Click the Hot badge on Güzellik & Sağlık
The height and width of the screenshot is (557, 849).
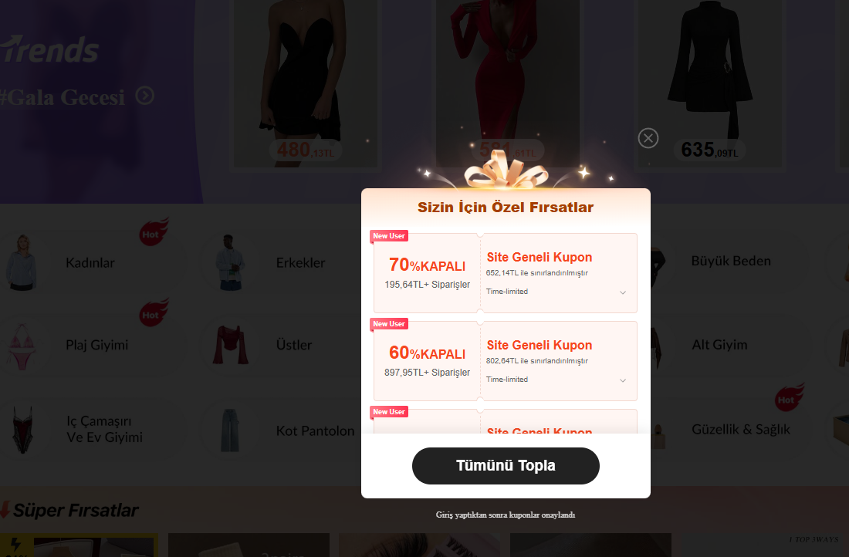point(789,398)
